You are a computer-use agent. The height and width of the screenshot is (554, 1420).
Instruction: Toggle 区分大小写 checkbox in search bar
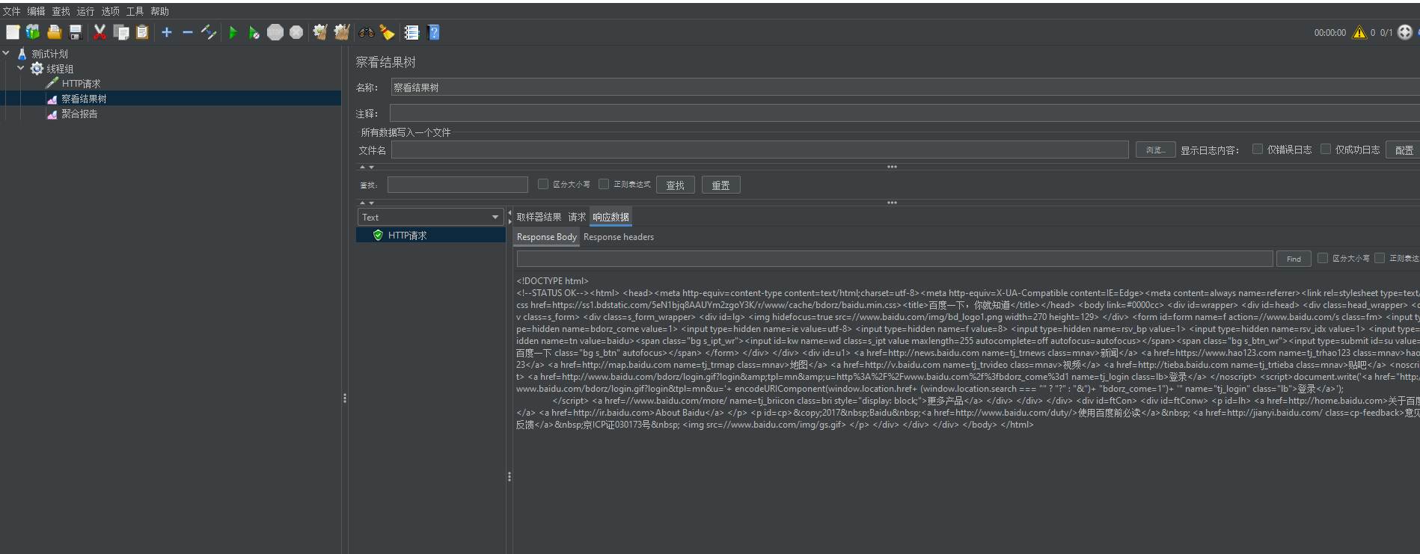543,184
